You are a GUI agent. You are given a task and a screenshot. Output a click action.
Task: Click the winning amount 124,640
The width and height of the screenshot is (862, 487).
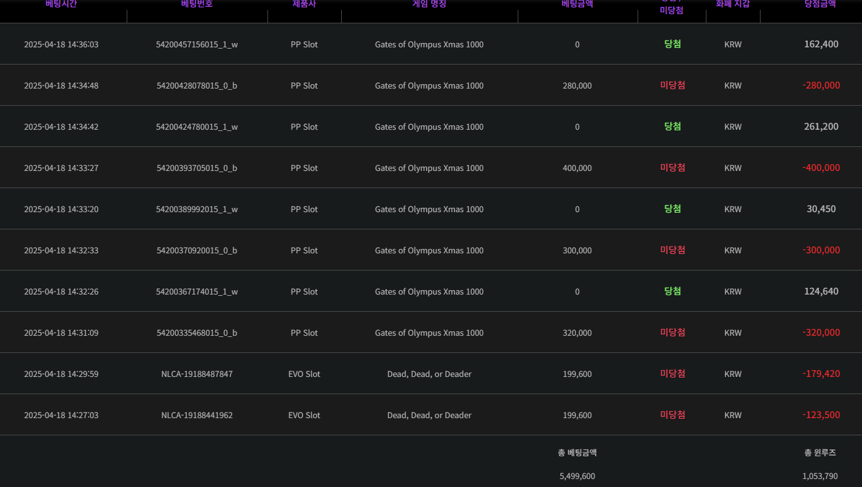821,291
